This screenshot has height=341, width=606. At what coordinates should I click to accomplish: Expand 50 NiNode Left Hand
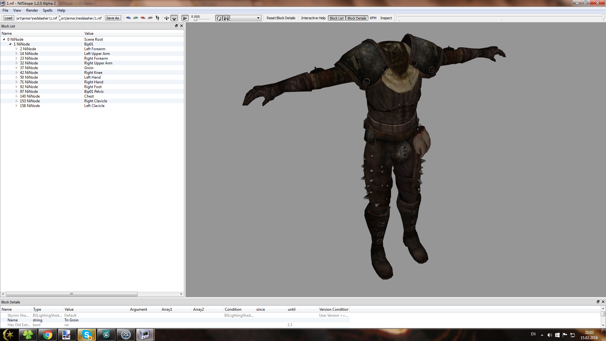pyautogui.click(x=16, y=77)
